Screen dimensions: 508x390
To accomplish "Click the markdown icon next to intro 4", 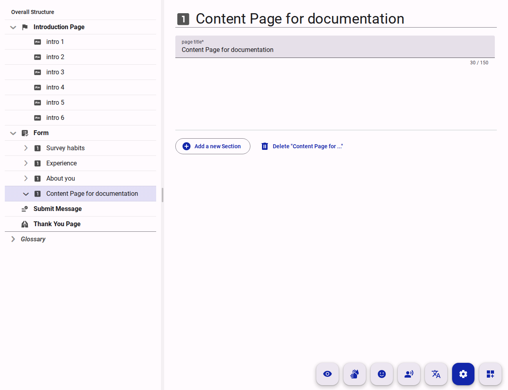I will (x=38, y=88).
